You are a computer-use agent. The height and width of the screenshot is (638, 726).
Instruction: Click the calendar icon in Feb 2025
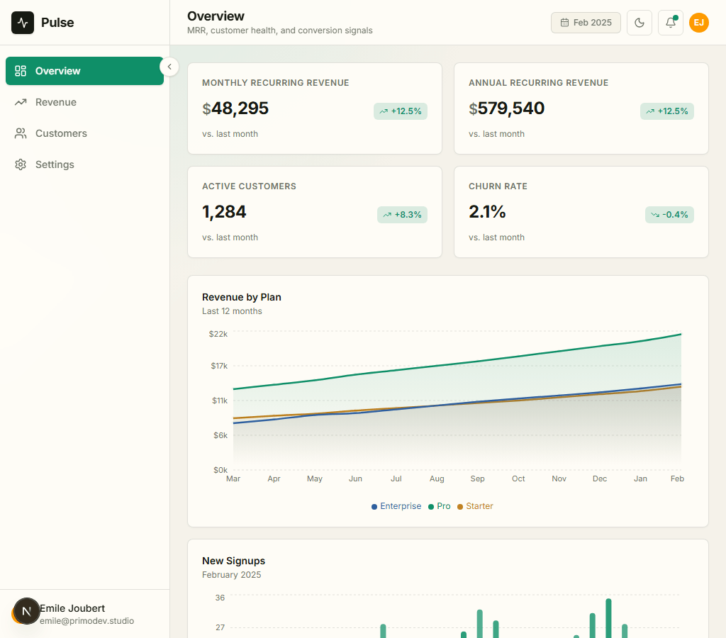564,23
